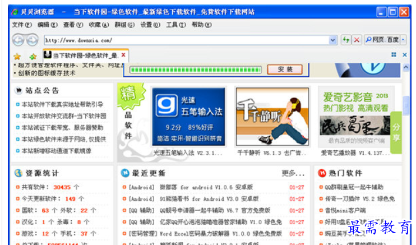Open Word Excel密码暴力破解器 V1.0.0 link
Image resolution: width=416 pixels, height=245 pixels.
(x=220, y=234)
